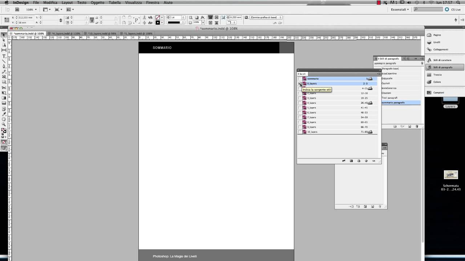Select the Zoom magnifier tool
The height and width of the screenshot is (261, 465).
coord(4,124)
